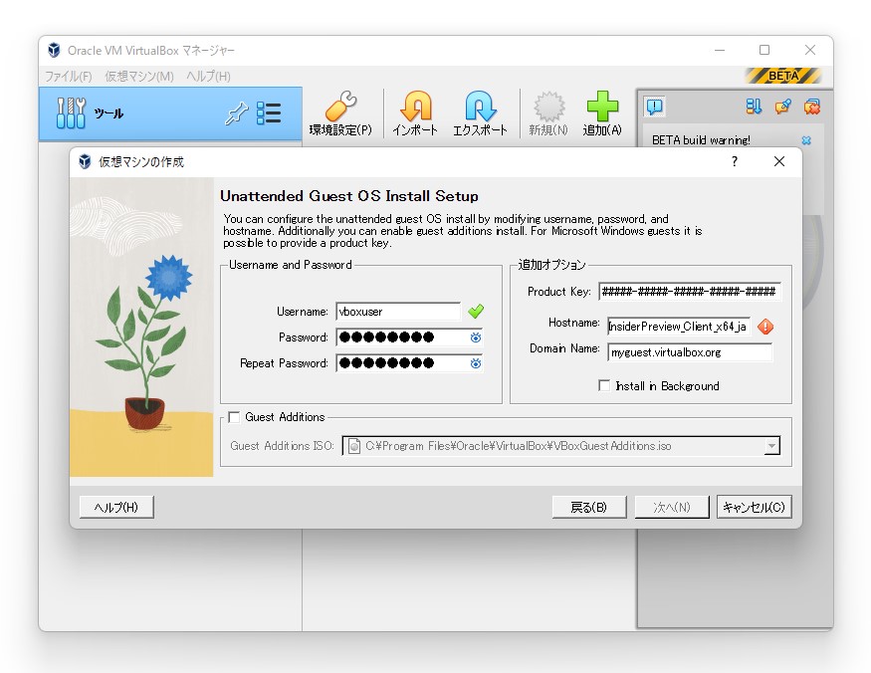The height and width of the screenshot is (673, 871).
Task: Click the VirtualBox cube icon in the dialog title
Action: (85, 161)
